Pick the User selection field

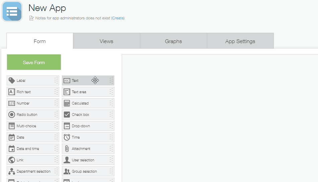pyautogui.click(x=88, y=160)
